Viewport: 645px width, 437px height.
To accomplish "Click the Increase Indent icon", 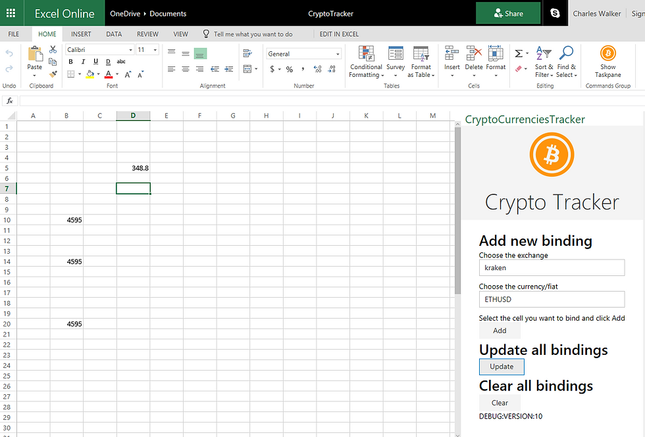I will tap(229, 69).
